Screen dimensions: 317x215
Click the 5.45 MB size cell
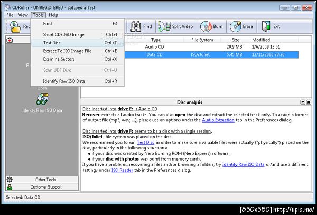coord(234,55)
